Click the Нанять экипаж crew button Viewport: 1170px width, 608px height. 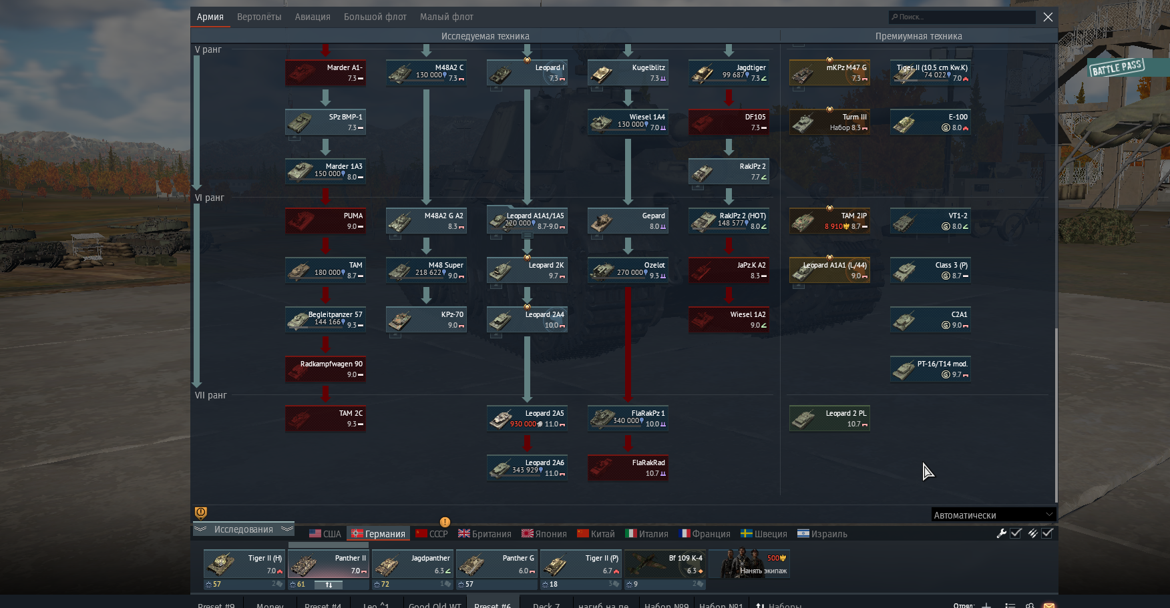coord(749,565)
